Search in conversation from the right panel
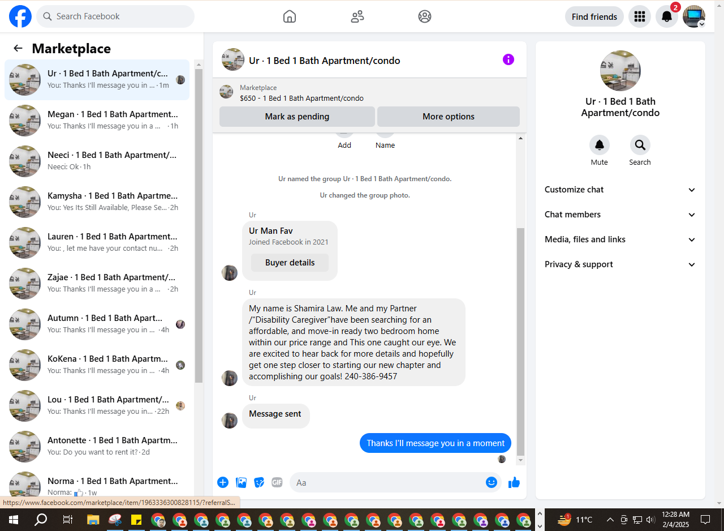 pyautogui.click(x=640, y=145)
